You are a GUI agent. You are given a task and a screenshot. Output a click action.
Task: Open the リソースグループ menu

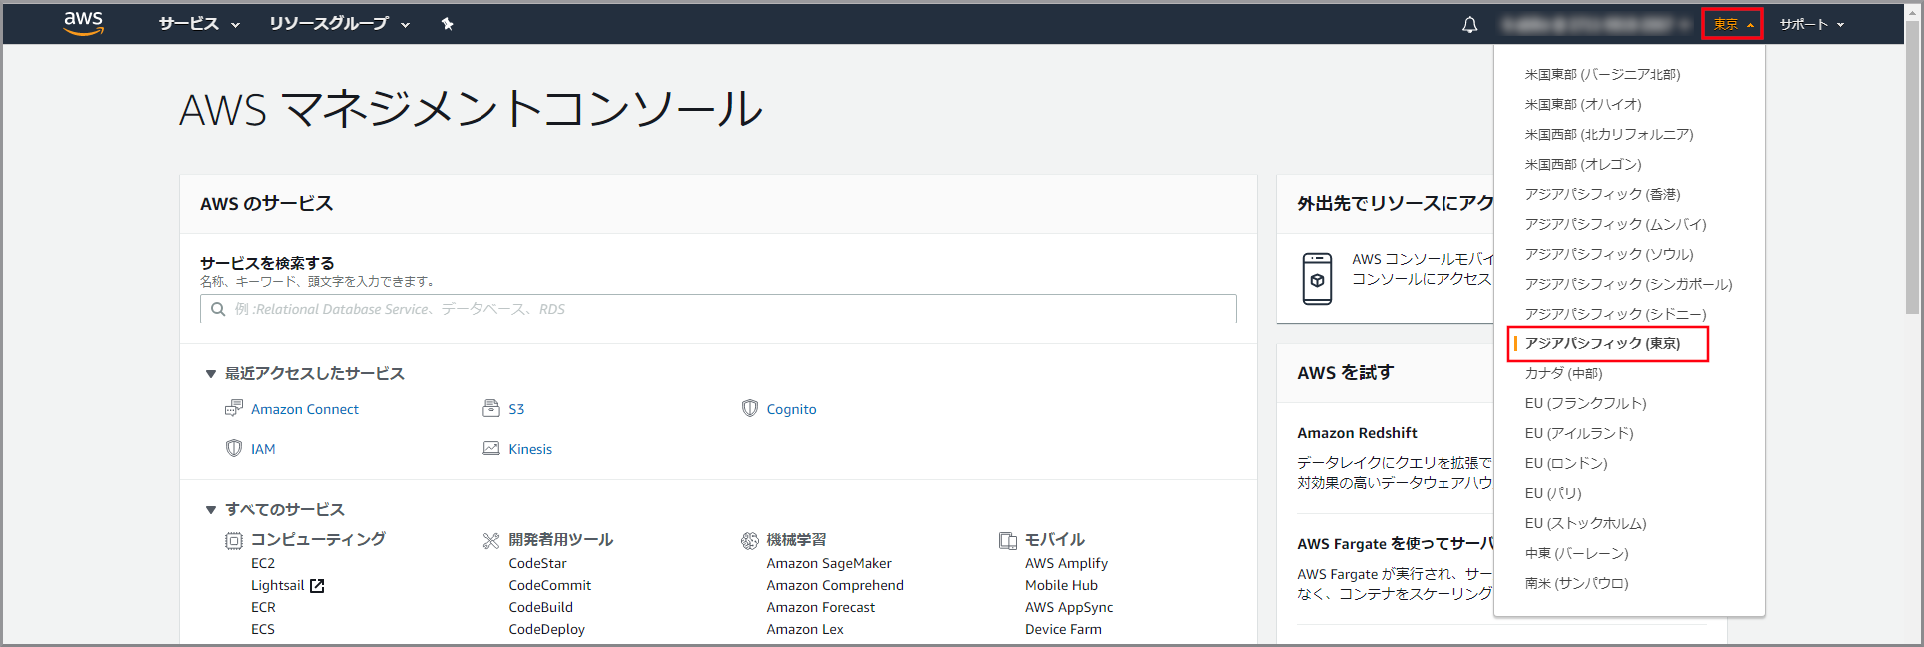pyautogui.click(x=339, y=24)
